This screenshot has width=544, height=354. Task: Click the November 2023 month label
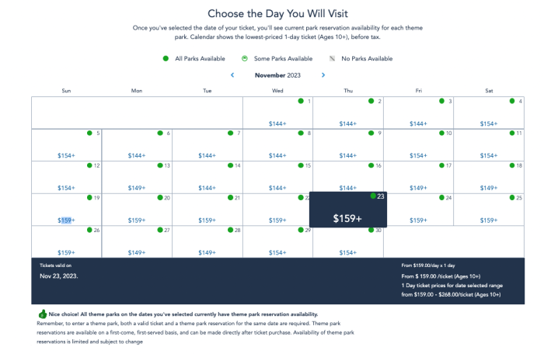pos(277,75)
